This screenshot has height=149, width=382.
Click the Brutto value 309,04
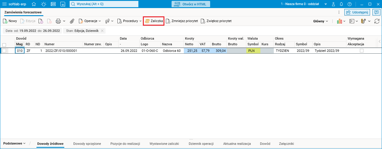pyautogui.click(x=219, y=51)
